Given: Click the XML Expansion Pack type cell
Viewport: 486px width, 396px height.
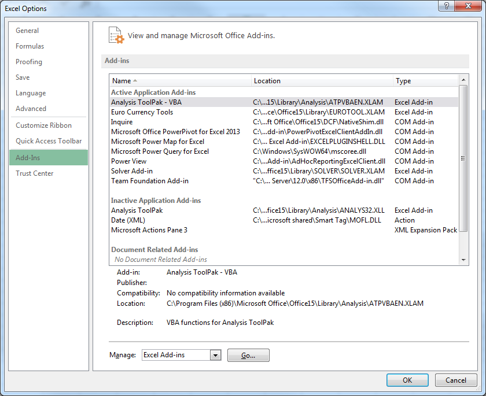Looking at the screenshot, I should (426, 230).
